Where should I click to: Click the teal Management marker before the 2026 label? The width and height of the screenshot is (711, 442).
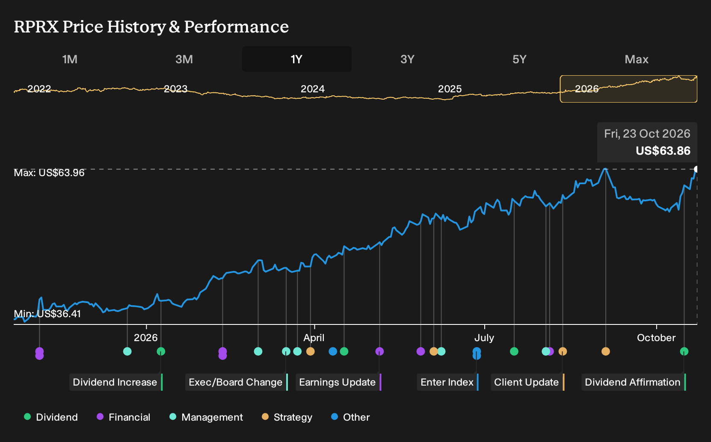(x=127, y=351)
